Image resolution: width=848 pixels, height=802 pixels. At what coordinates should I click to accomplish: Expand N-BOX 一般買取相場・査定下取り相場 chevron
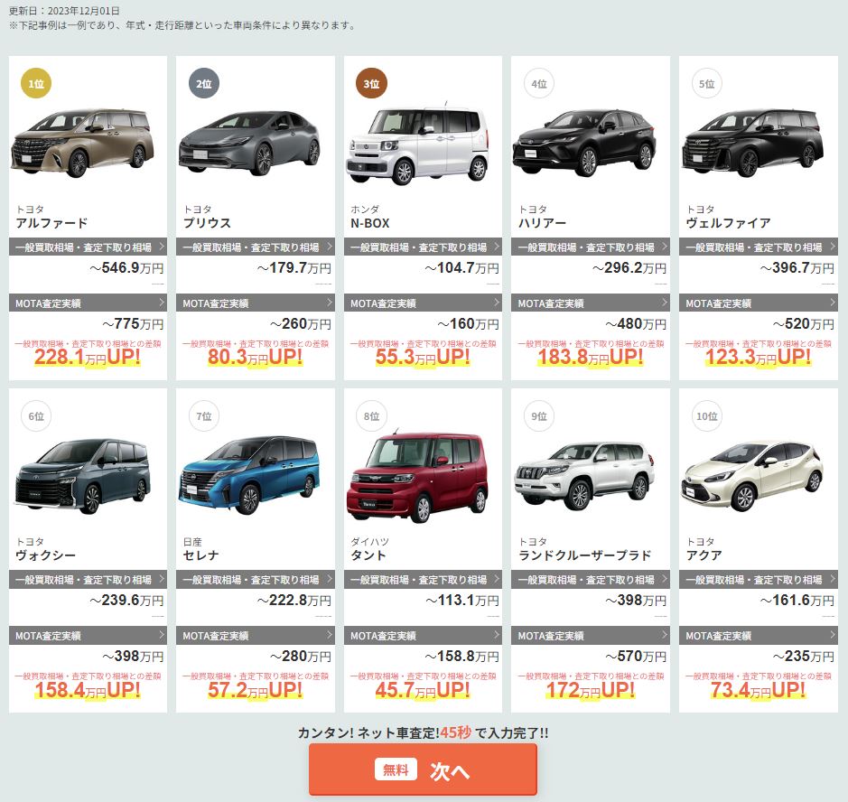[x=497, y=247]
